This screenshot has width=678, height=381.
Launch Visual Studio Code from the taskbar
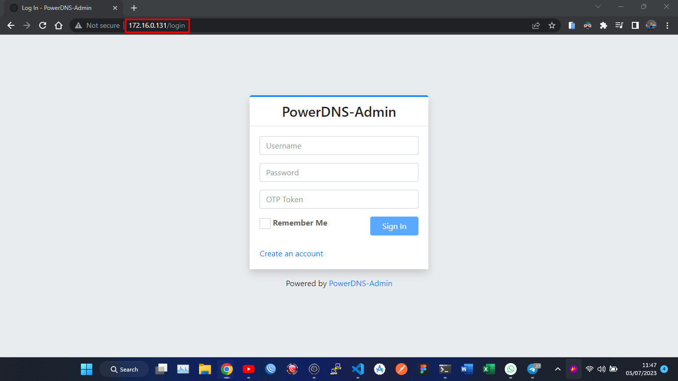[357, 369]
